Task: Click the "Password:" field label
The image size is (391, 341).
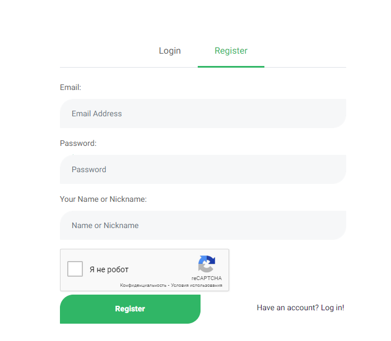Action: pos(78,143)
